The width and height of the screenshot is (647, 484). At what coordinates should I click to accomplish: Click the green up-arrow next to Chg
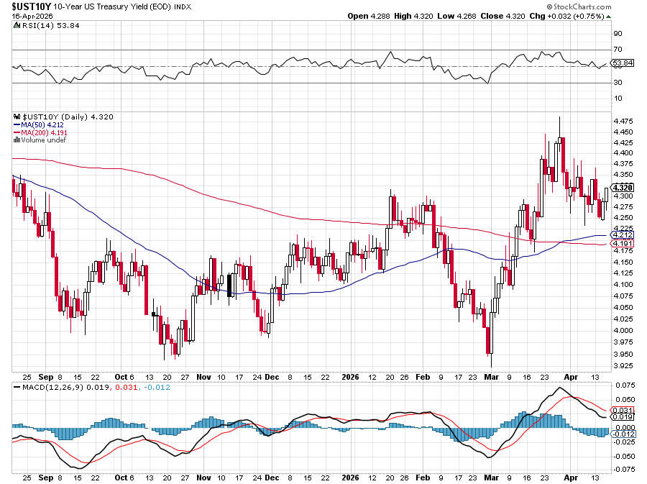click(x=608, y=16)
